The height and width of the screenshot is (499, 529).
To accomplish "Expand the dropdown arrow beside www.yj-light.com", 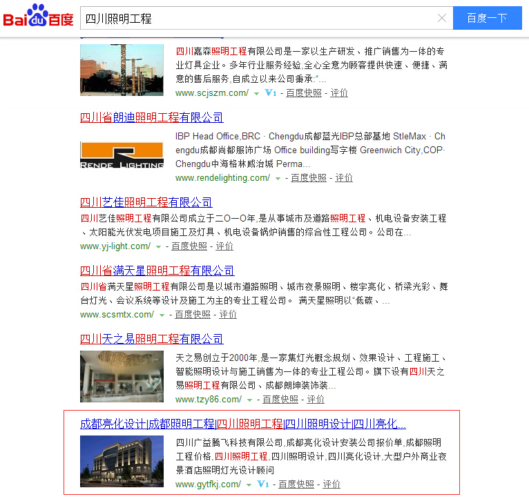I will [x=158, y=246].
